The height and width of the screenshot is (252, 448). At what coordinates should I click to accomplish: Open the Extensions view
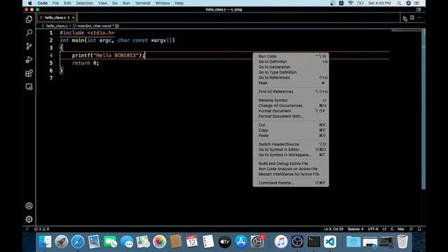pyautogui.click(x=29, y=73)
